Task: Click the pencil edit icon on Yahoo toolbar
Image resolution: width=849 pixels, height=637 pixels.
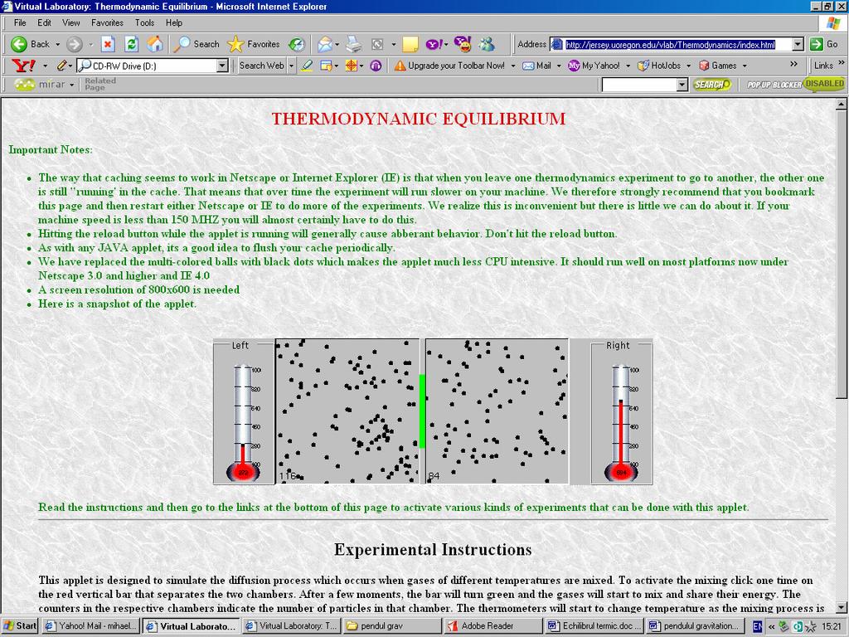Action: 61,66
